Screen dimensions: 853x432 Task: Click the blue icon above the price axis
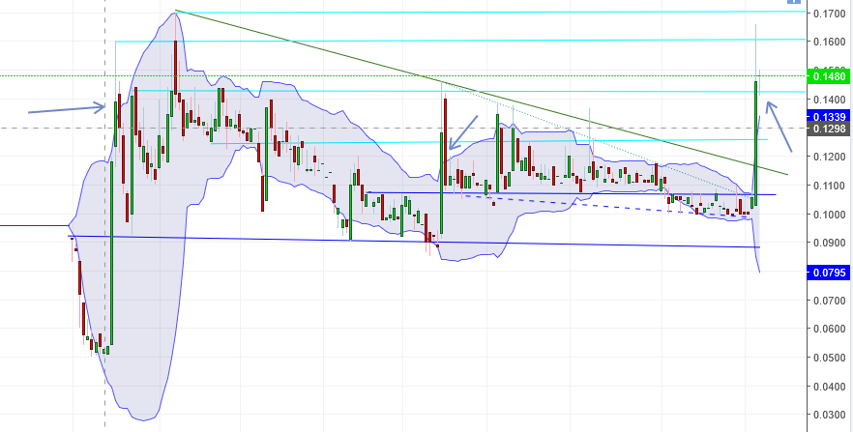tap(794, 2)
